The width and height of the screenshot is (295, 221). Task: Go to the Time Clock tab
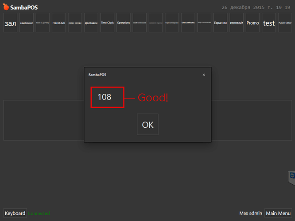click(107, 23)
